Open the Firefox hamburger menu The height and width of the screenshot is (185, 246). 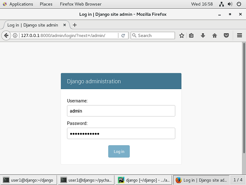point(240,35)
